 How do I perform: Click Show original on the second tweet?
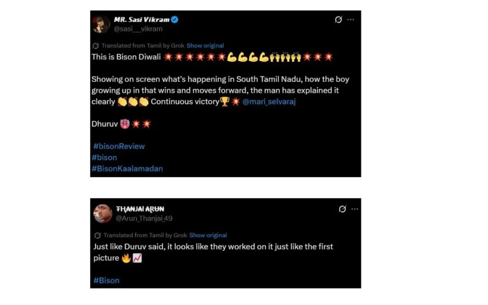click(208, 235)
